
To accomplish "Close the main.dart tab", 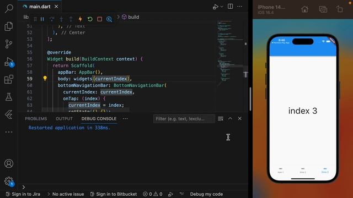I will point(56,7).
